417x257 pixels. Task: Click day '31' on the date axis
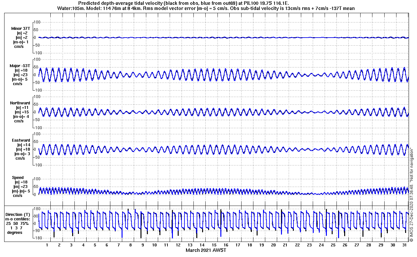[405, 245]
